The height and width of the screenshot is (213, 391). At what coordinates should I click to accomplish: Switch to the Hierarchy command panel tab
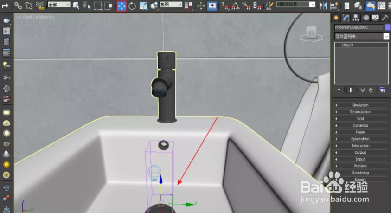pyautogui.click(x=356, y=18)
